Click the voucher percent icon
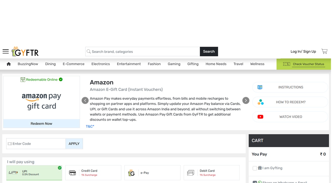This screenshot has height=183, width=332. (x=286, y=64)
